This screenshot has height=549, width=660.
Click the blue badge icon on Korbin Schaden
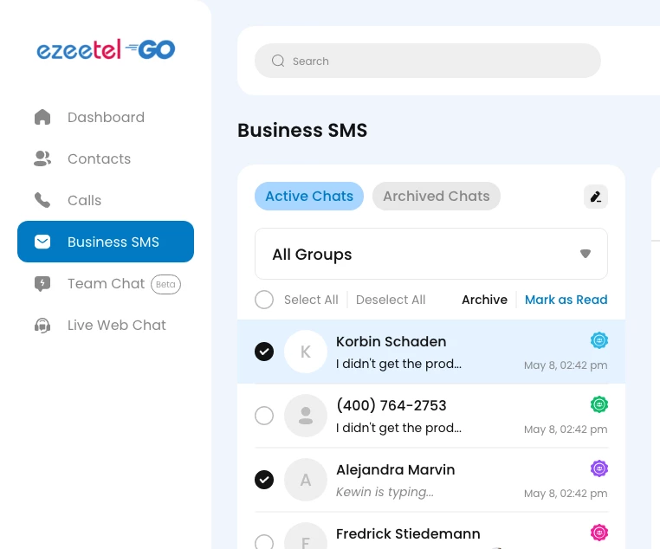click(x=599, y=340)
